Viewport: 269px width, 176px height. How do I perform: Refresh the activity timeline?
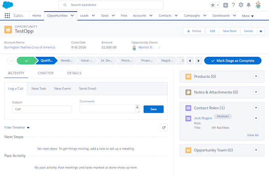164,127
